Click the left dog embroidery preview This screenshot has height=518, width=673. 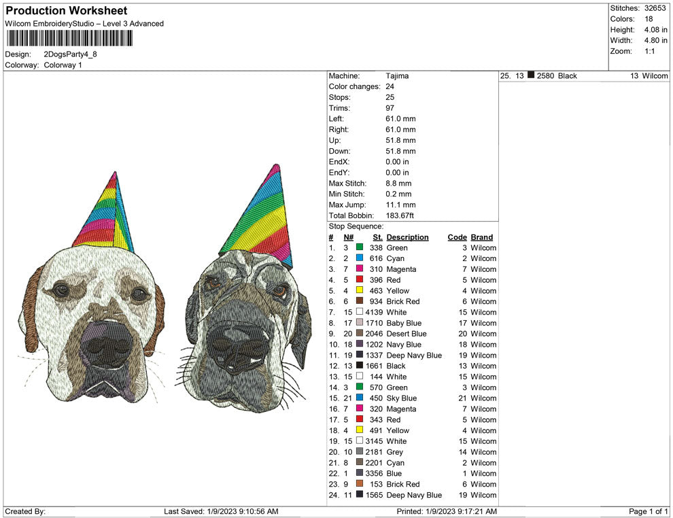[x=92, y=288]
